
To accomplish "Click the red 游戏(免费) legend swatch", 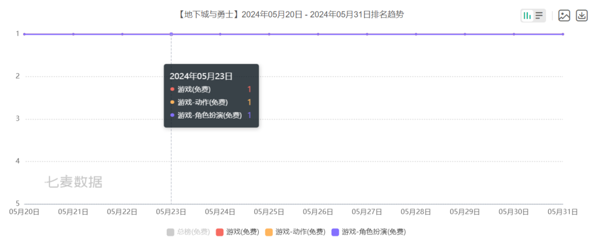I will coord(220,232).
